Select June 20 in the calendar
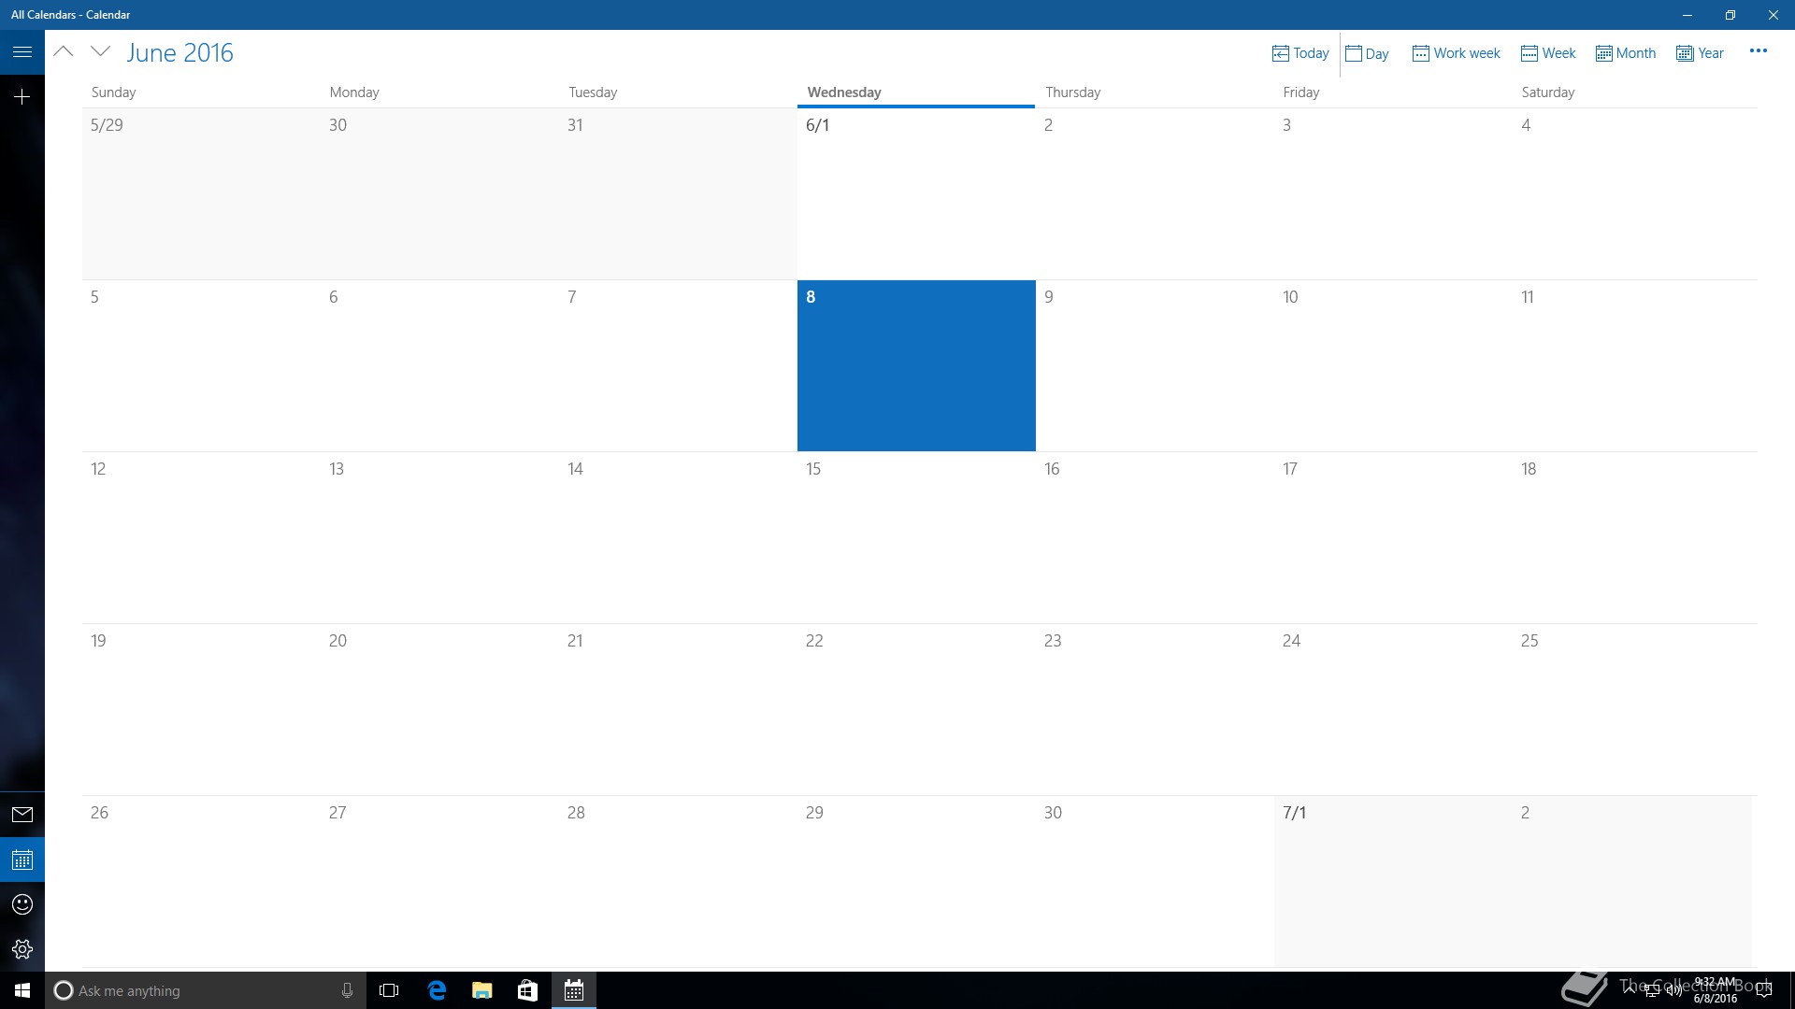1795x1009 pixels. [x=439, y=709]
